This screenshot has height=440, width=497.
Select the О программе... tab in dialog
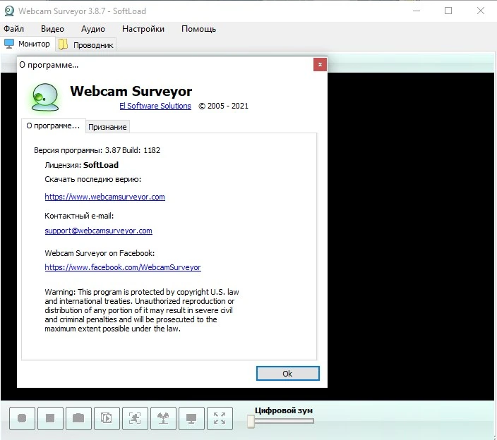pyautogui.click(x=53, y=126)
